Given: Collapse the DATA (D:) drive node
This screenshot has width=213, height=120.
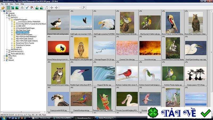Looking at the screenshot, I should pyautogui.click(x=7, y=17).
